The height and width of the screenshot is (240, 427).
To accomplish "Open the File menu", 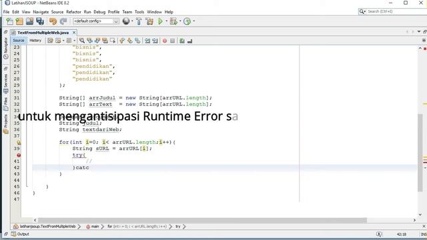I will 6,12.
